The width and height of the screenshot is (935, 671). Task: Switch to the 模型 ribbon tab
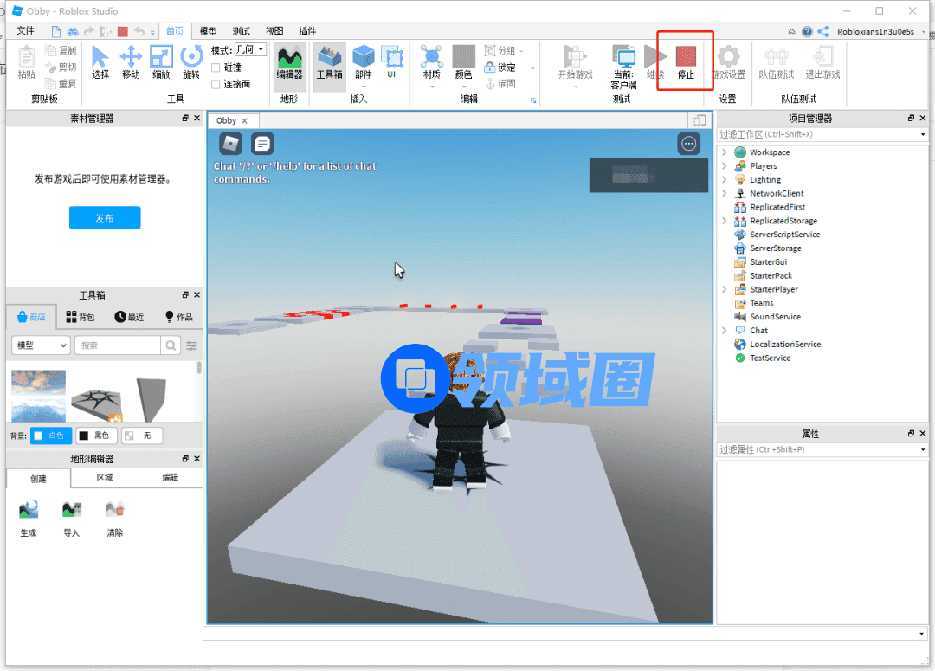(x=209, y=31)
